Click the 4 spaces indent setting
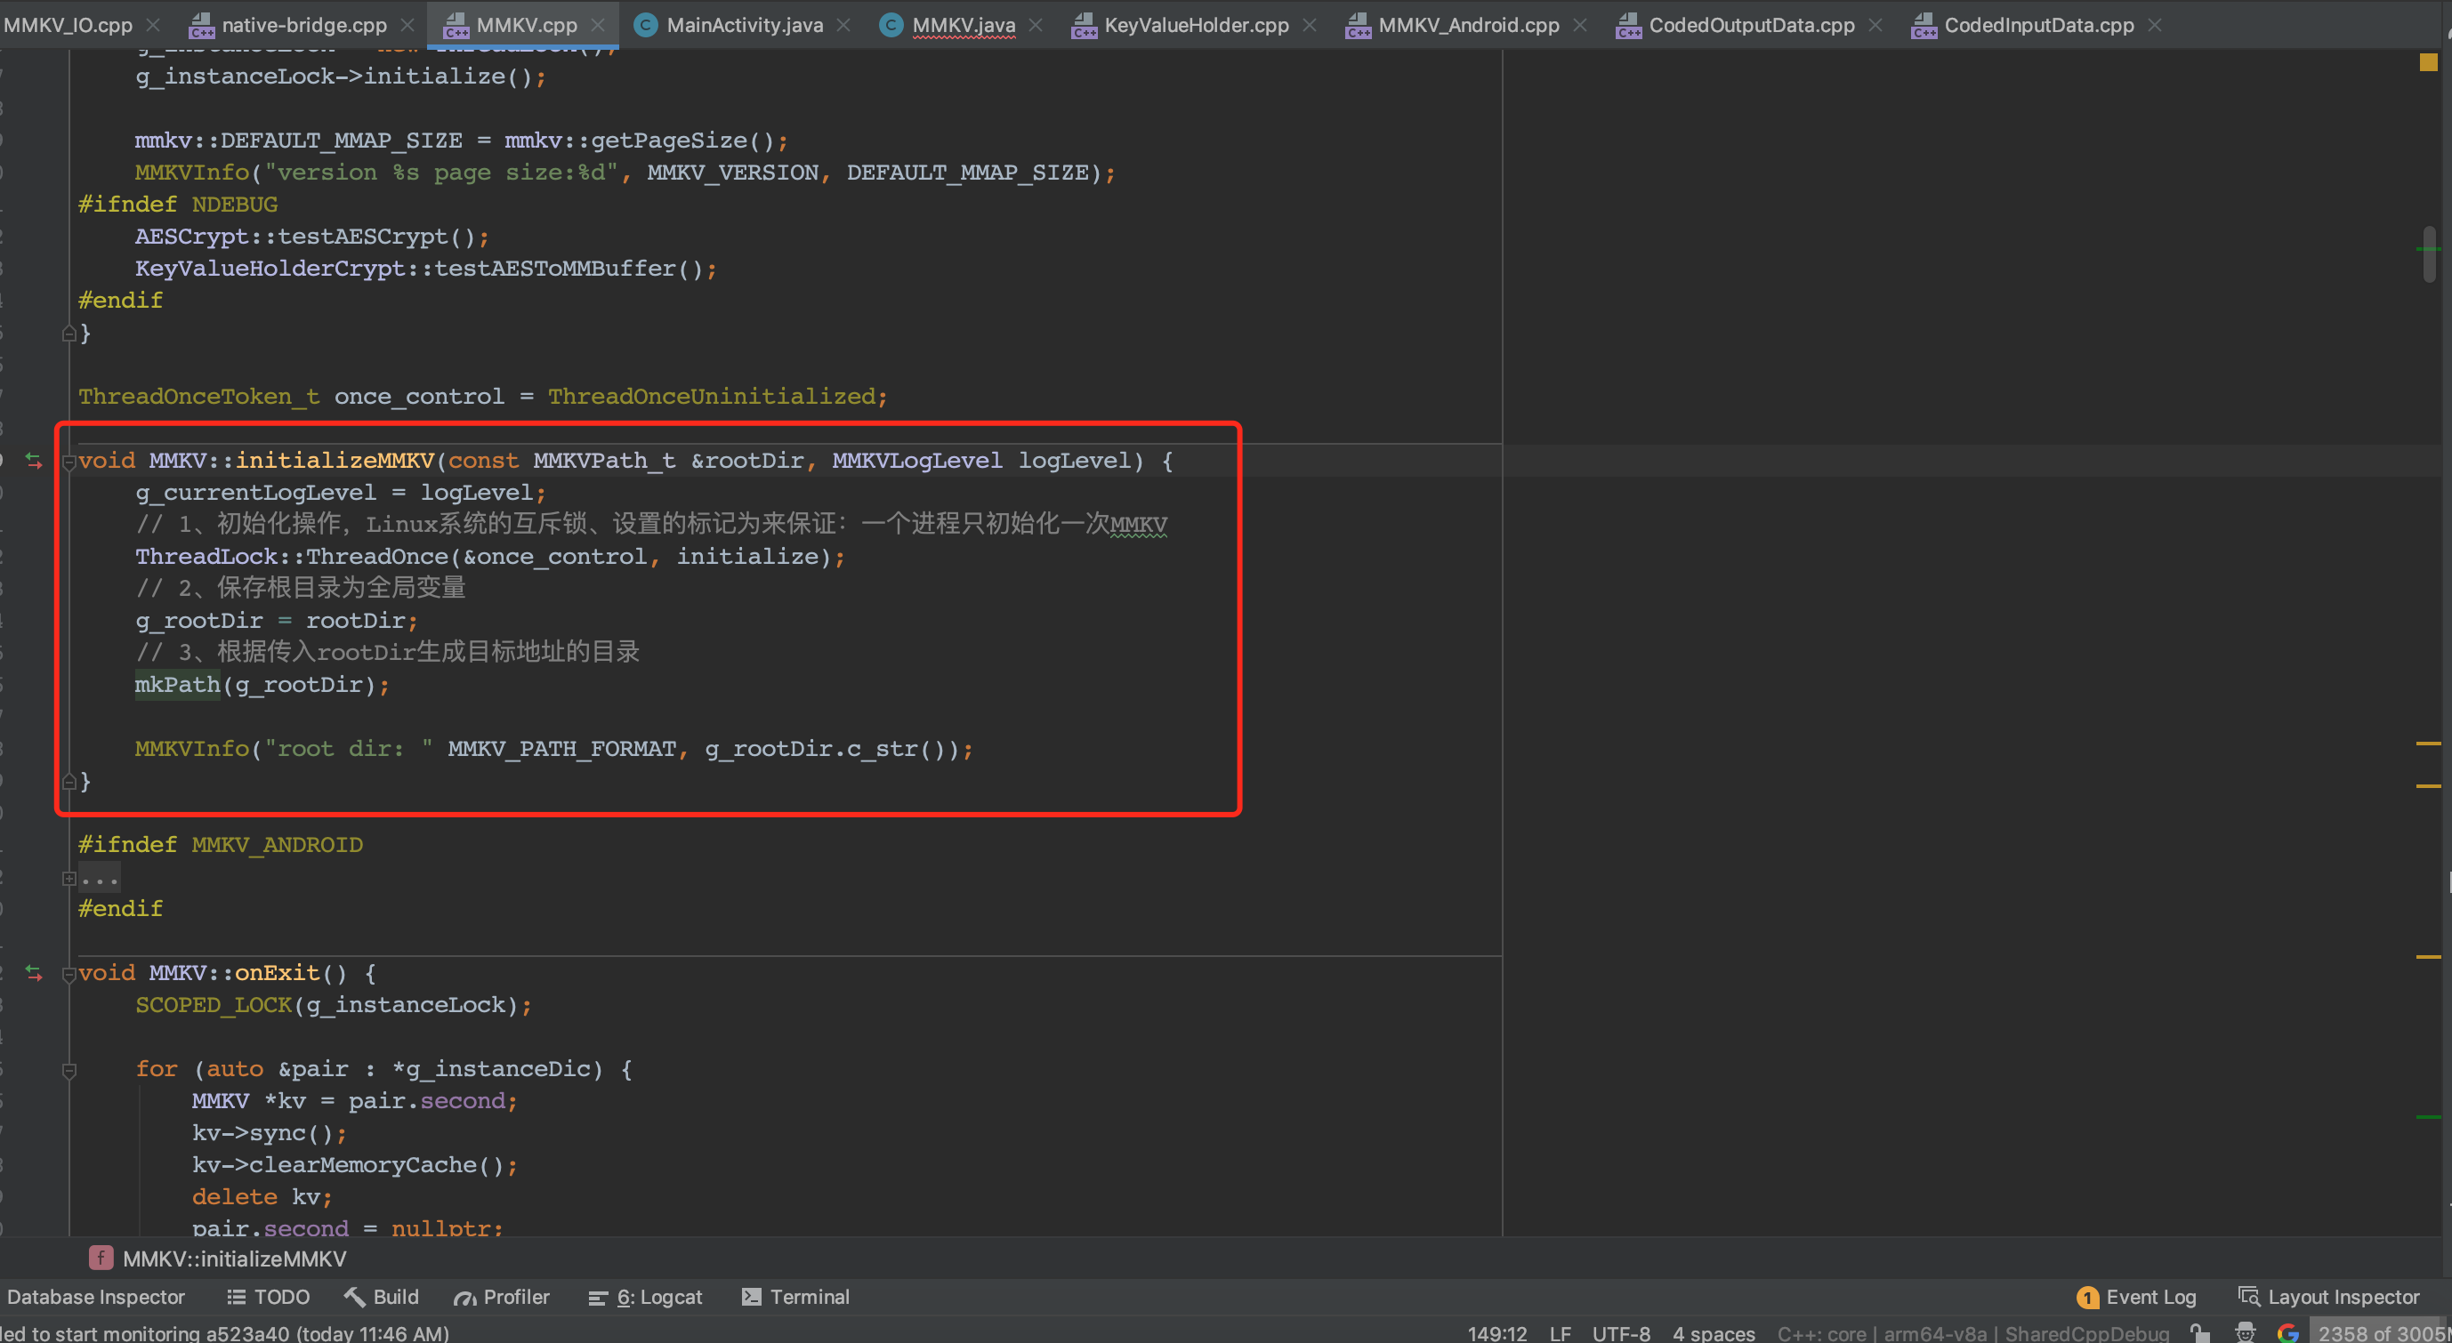Image resolution: width=2452 pixels, height=1343 pixels. [x=1714, y=1332]
